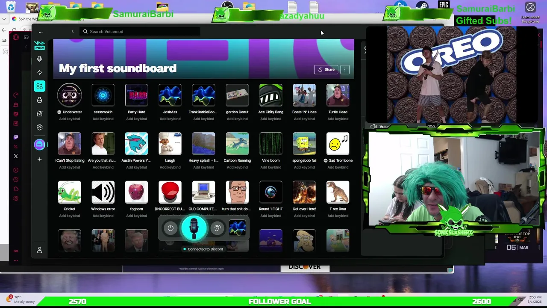Image resolution: width=547 pixels, height=308 pixels.
Task: Play the Underwater sound
Action: click(x=69, y=95)
